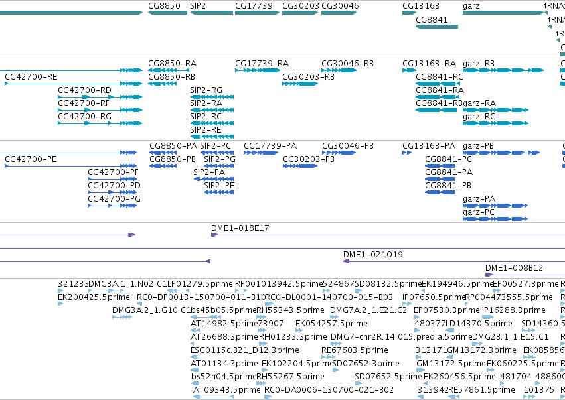Select transcript CG8841-RB
The height and width of the screenshot is (400, 565).
[x=436, y=110]
